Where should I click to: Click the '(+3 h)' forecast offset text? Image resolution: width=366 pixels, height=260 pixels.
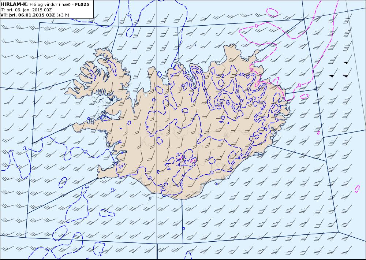[x=63, y=15]
